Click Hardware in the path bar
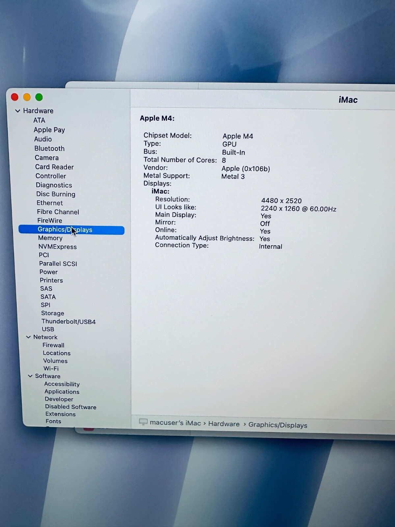 (224, 424)
